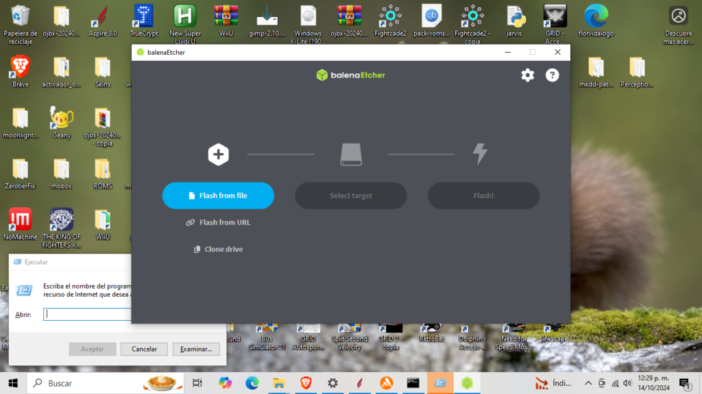Click the taskbar Buscar search box
The height and width of the screenshot is (394, 702).
click(106, 383)
